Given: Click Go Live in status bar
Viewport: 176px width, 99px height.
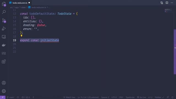Looking at the screenshot, I should click(x=141, y=97).
